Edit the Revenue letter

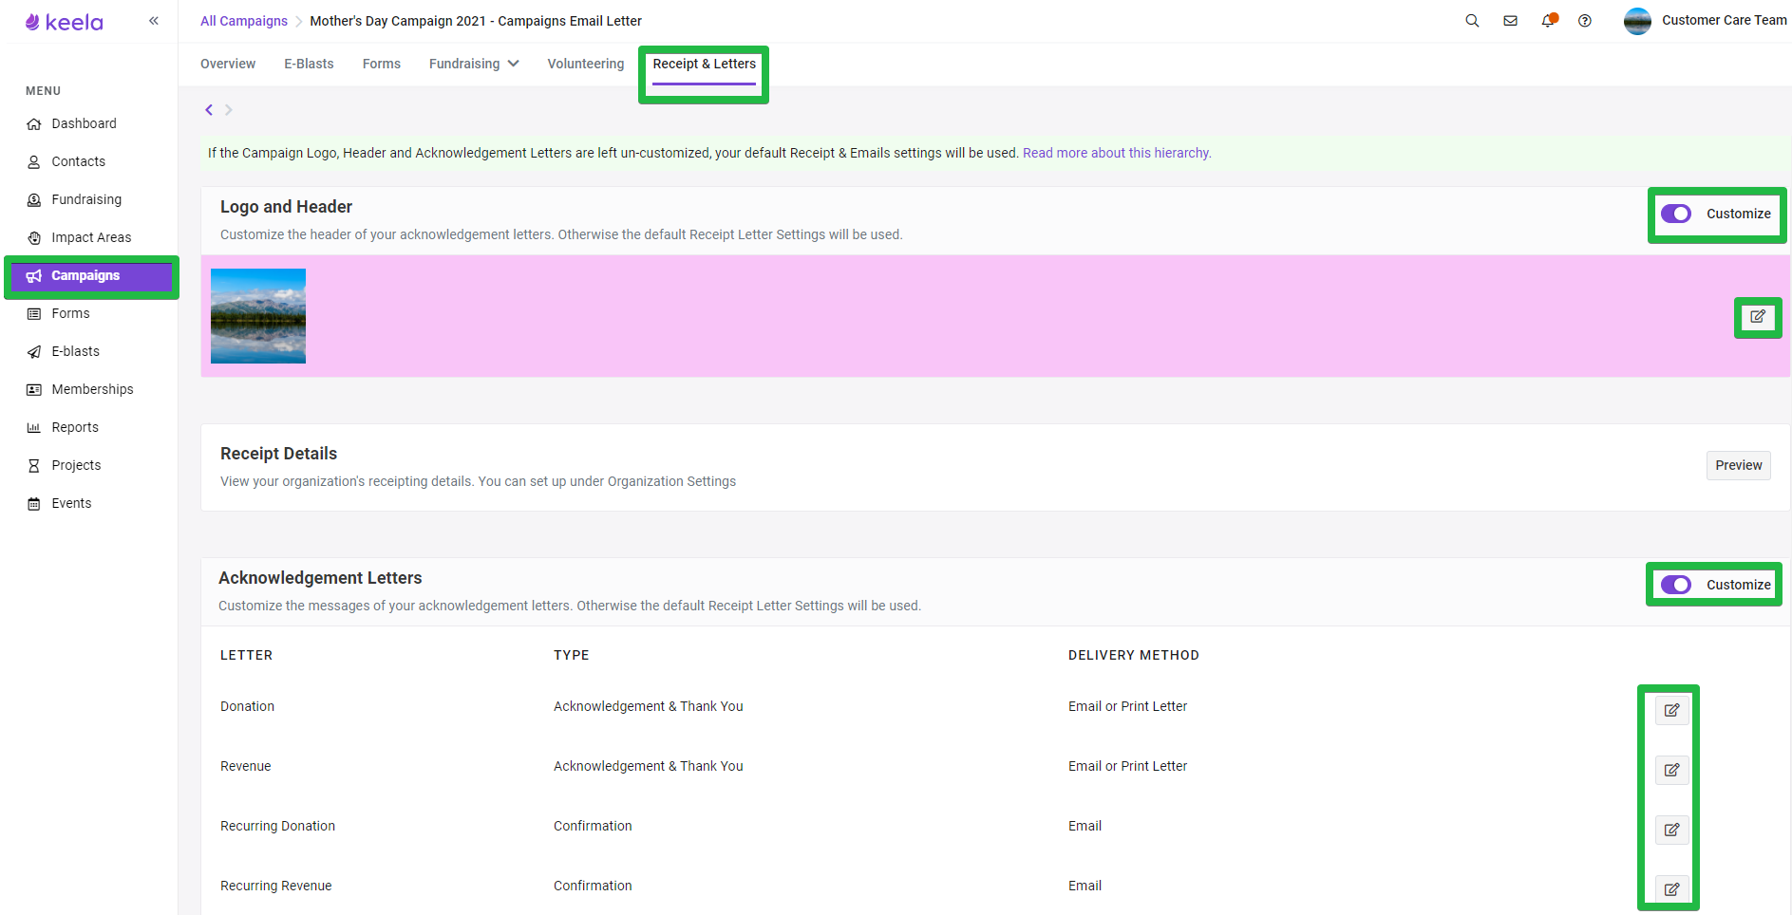[1672, 770]
